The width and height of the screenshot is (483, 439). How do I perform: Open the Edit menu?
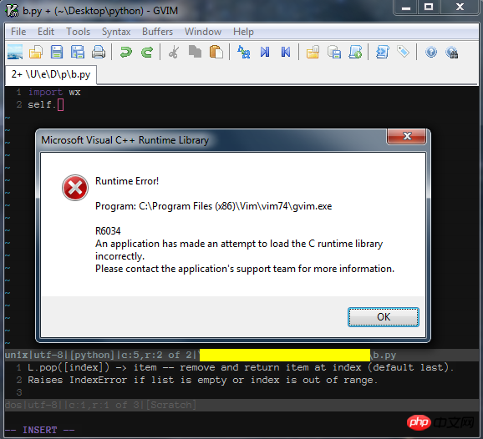(x=46, y=32)
